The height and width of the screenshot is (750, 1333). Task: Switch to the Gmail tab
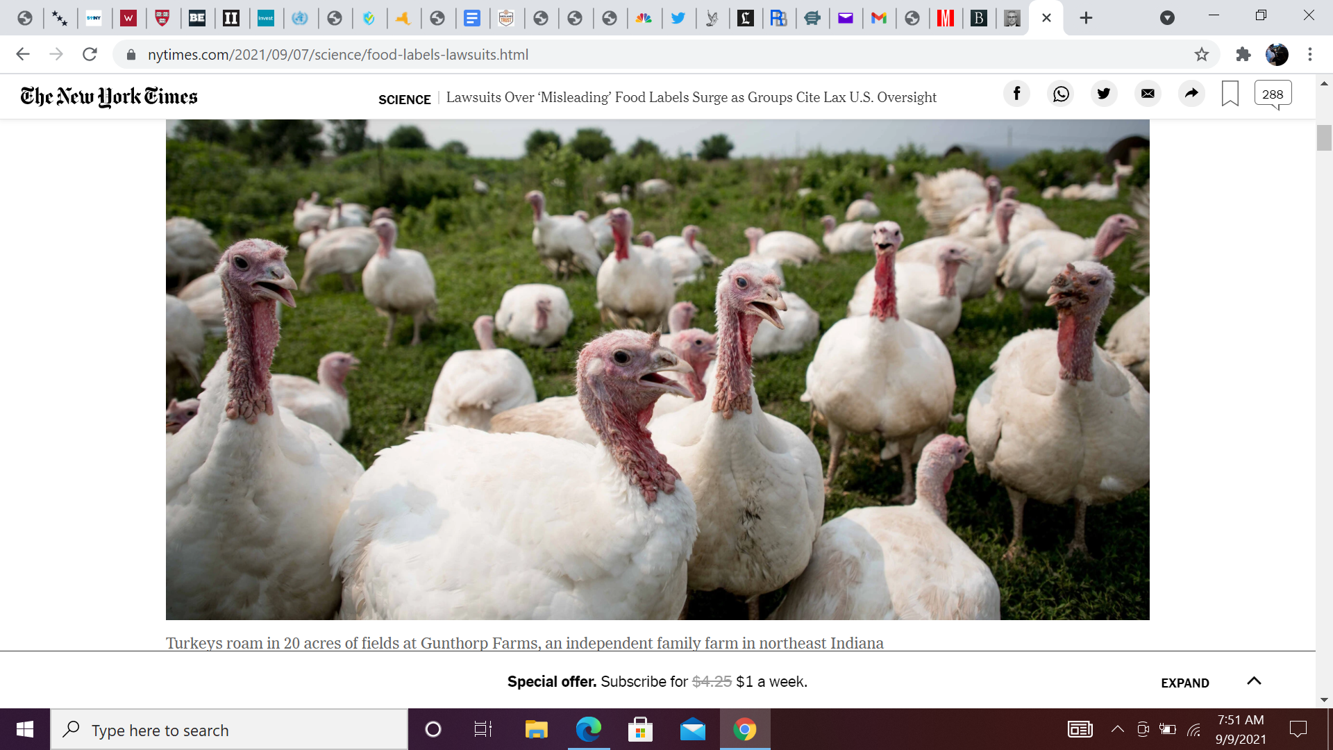point(879,18)
